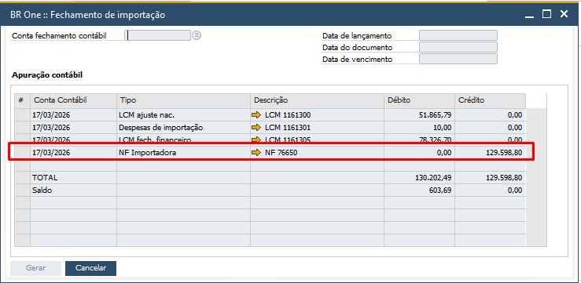Click the Cancelar button
Viewport: 581px width, 283px height.
pos(90,268)
